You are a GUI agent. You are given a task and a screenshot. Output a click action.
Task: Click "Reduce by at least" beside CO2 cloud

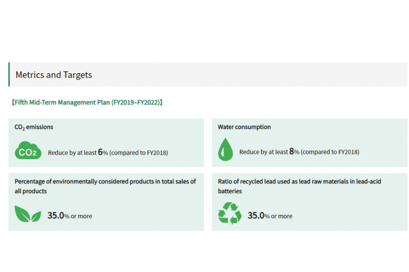click(72, 152)
